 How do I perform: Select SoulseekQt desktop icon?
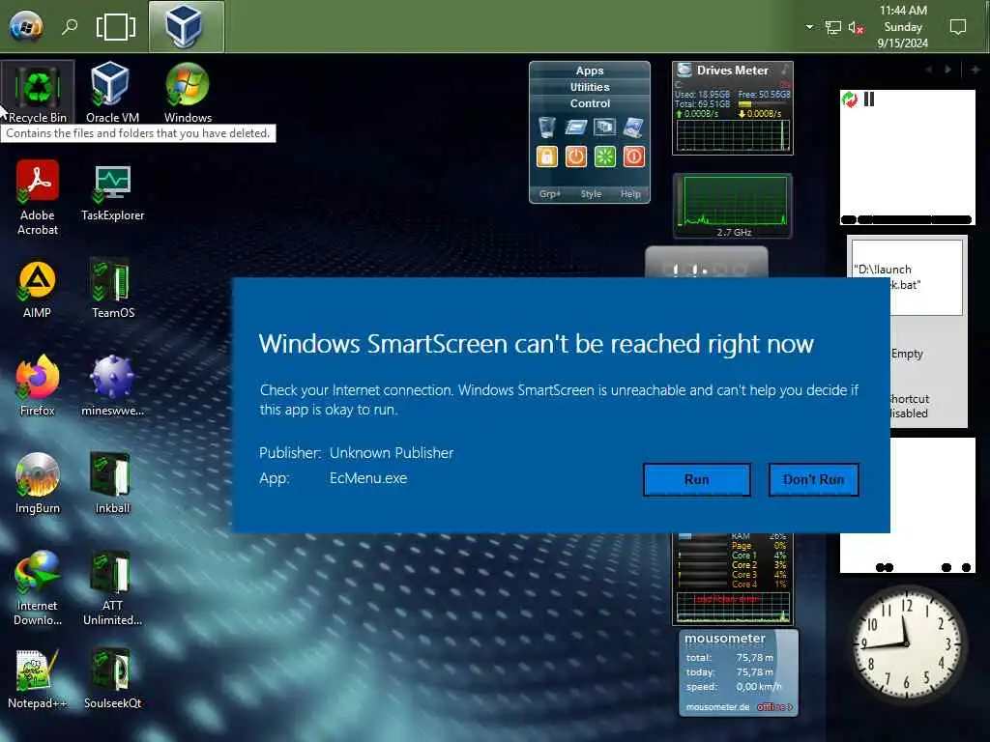pyautogui.click(x=112, y=679)
